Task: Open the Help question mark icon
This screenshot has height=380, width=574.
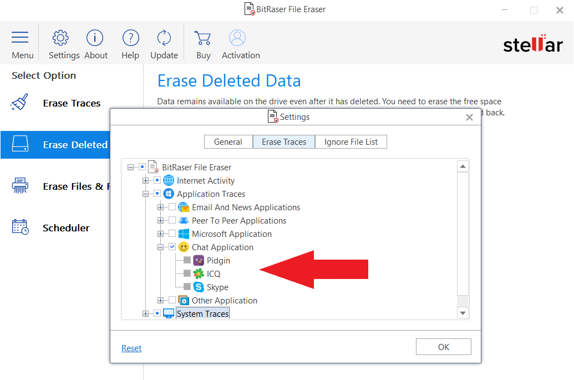Action: 130,38
